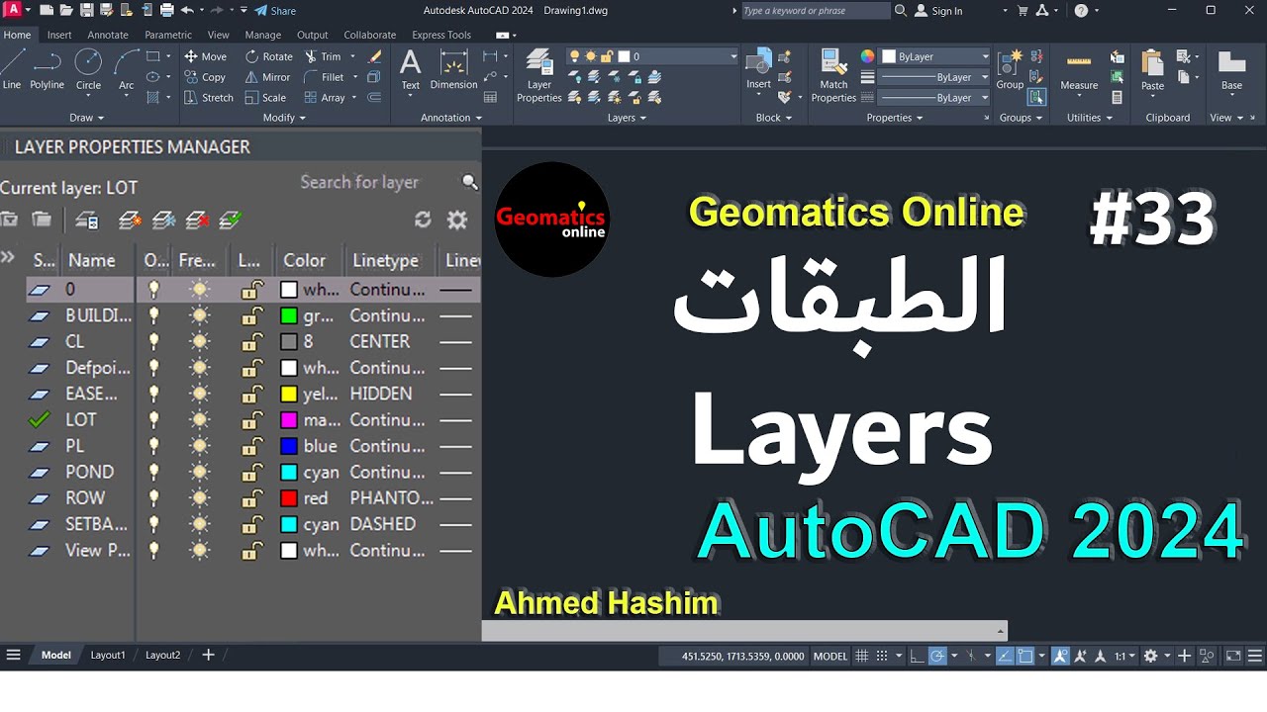Select the Polyline tool
The width and height of the screenshot is (1267, 712).
point(47,69)
